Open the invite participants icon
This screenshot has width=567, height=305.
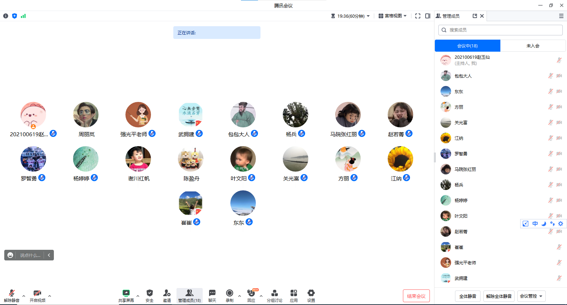point(167,293)
